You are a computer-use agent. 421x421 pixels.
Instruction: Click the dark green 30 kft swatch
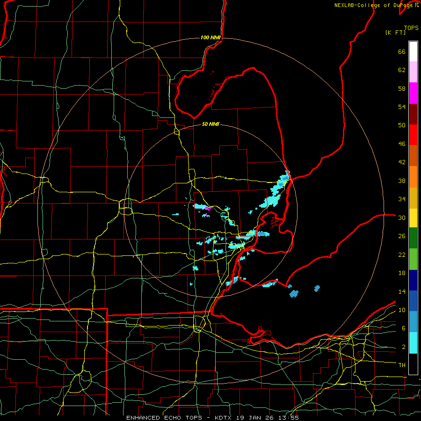[413, 238]
